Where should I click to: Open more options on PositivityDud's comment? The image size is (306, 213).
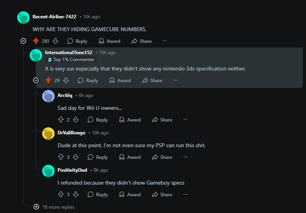click(x=185, y=194)
